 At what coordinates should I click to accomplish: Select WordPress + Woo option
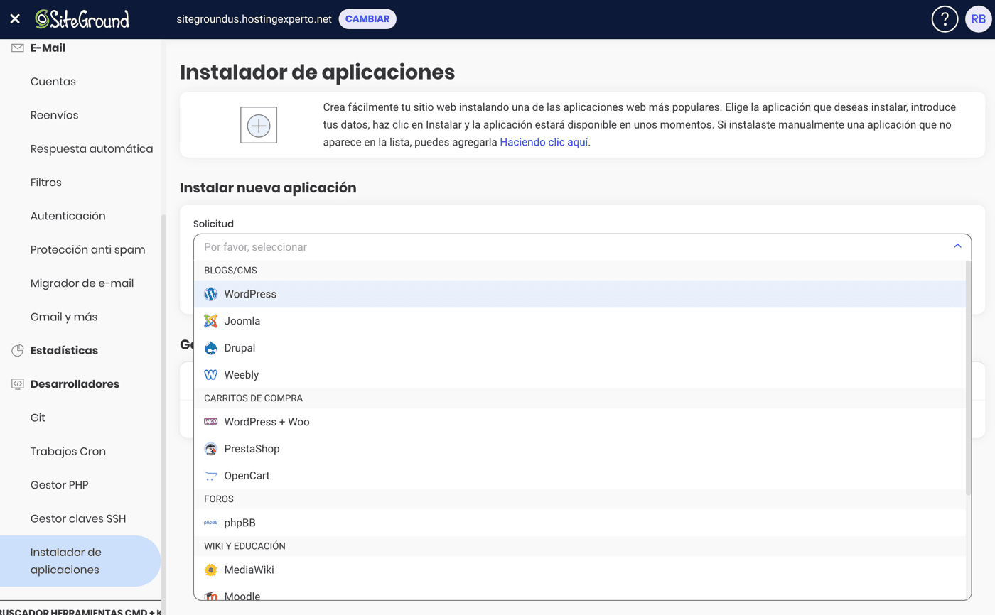tap(580, 422)
